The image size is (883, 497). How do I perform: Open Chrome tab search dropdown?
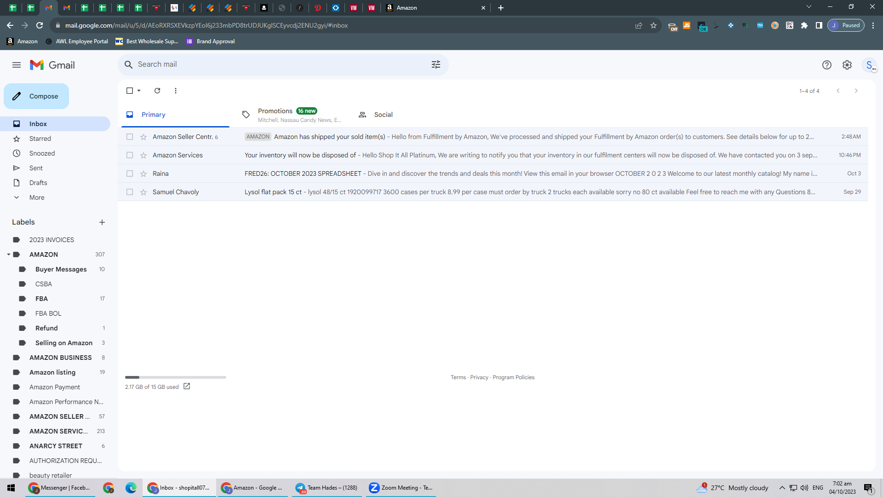(809, 7)
